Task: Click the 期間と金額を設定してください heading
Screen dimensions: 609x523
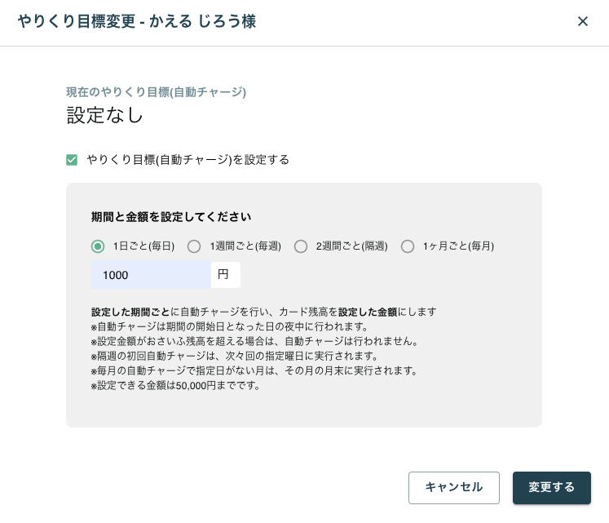Action: click(171, 217)
